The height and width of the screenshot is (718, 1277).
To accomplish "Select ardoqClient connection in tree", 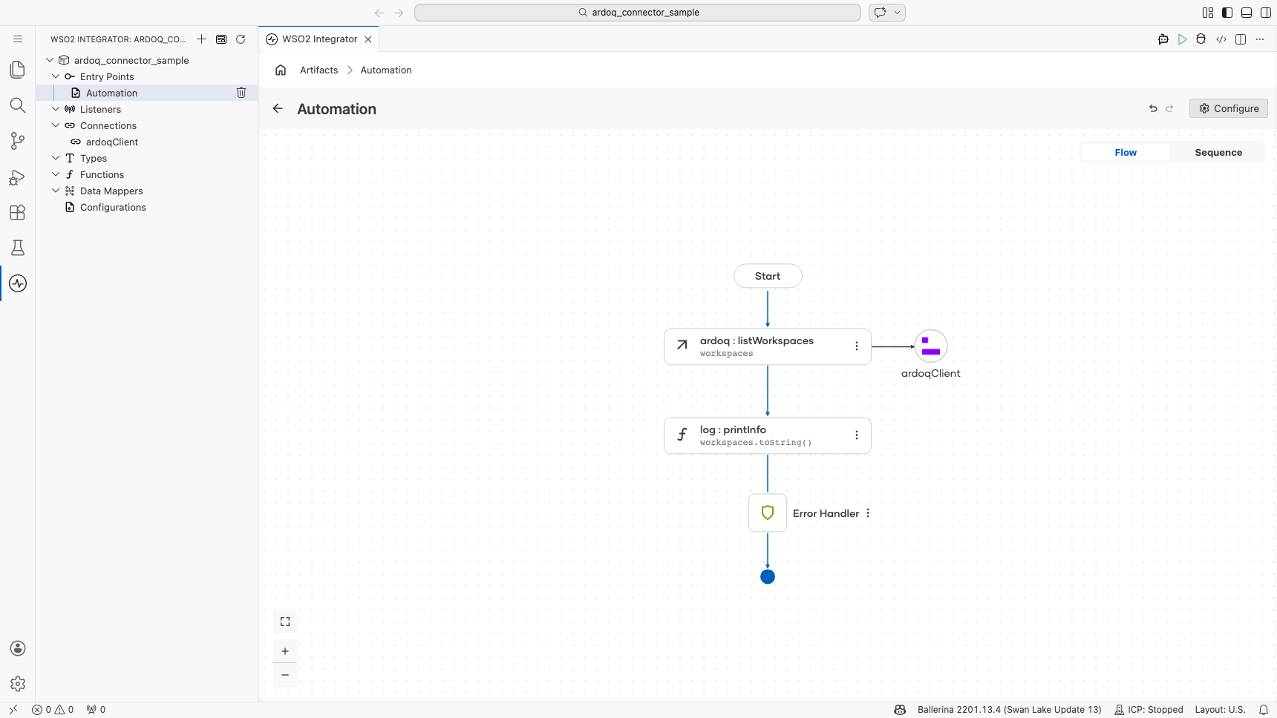I will point(111,142).
